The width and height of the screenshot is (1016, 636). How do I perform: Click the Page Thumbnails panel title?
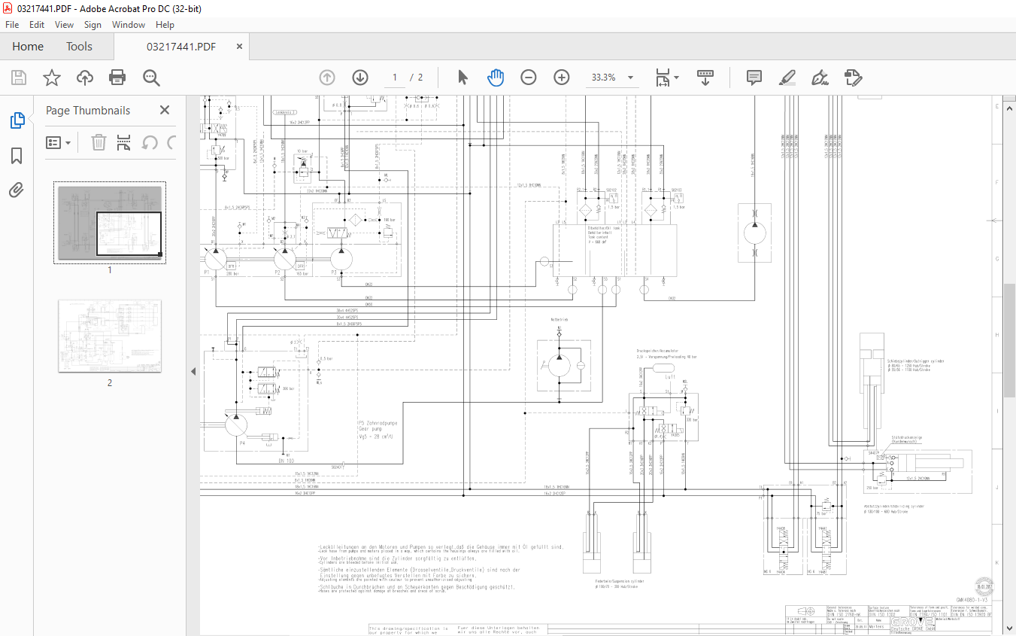tap(88, 110)
